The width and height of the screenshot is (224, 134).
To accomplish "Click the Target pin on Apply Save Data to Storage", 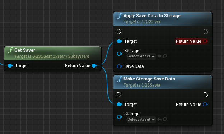I will [120, 41].
